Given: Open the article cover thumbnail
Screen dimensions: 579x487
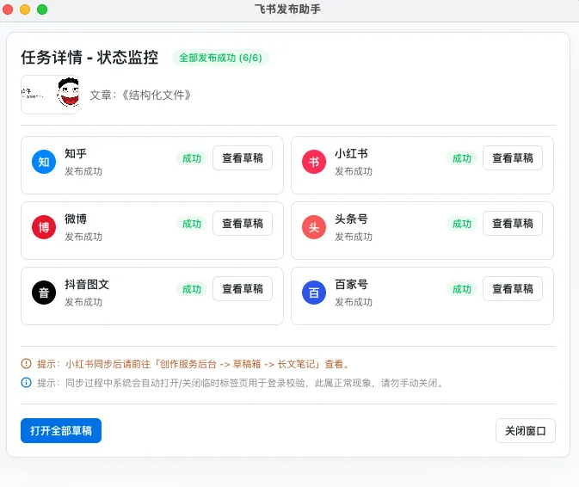Looking at the screenshot, I should point(50,95).
